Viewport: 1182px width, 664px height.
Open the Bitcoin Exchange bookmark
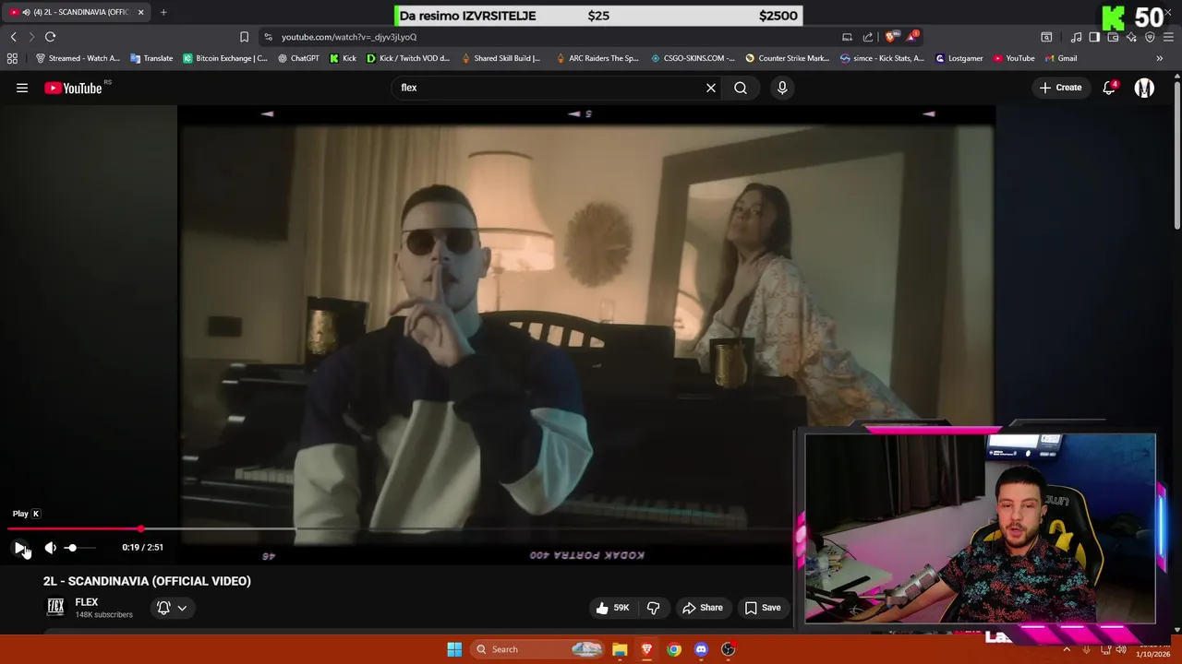point(225,58)
